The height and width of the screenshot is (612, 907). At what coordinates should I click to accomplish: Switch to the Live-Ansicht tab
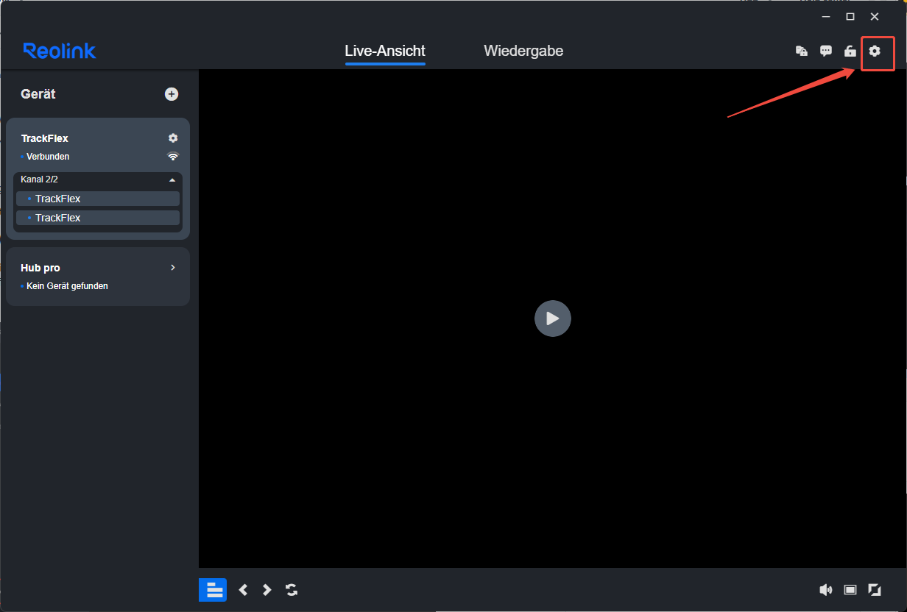pyautogui.click(x=385, y=51)
